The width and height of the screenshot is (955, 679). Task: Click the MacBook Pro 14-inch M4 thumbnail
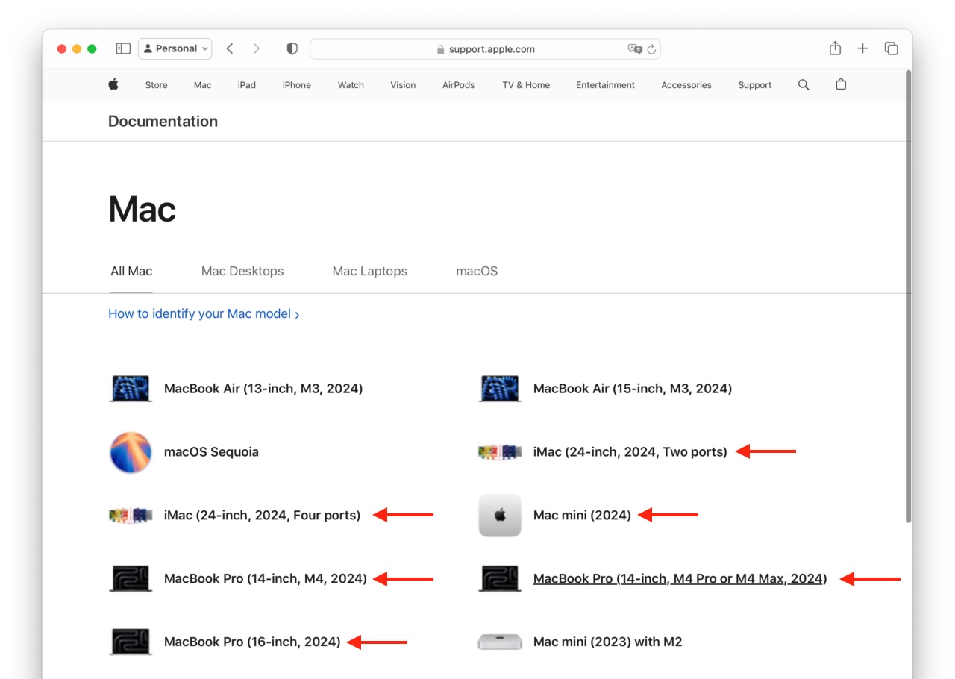pos(131,579)
